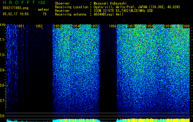Click the 1953 time marker
The image size is (193, 122).
57,26
